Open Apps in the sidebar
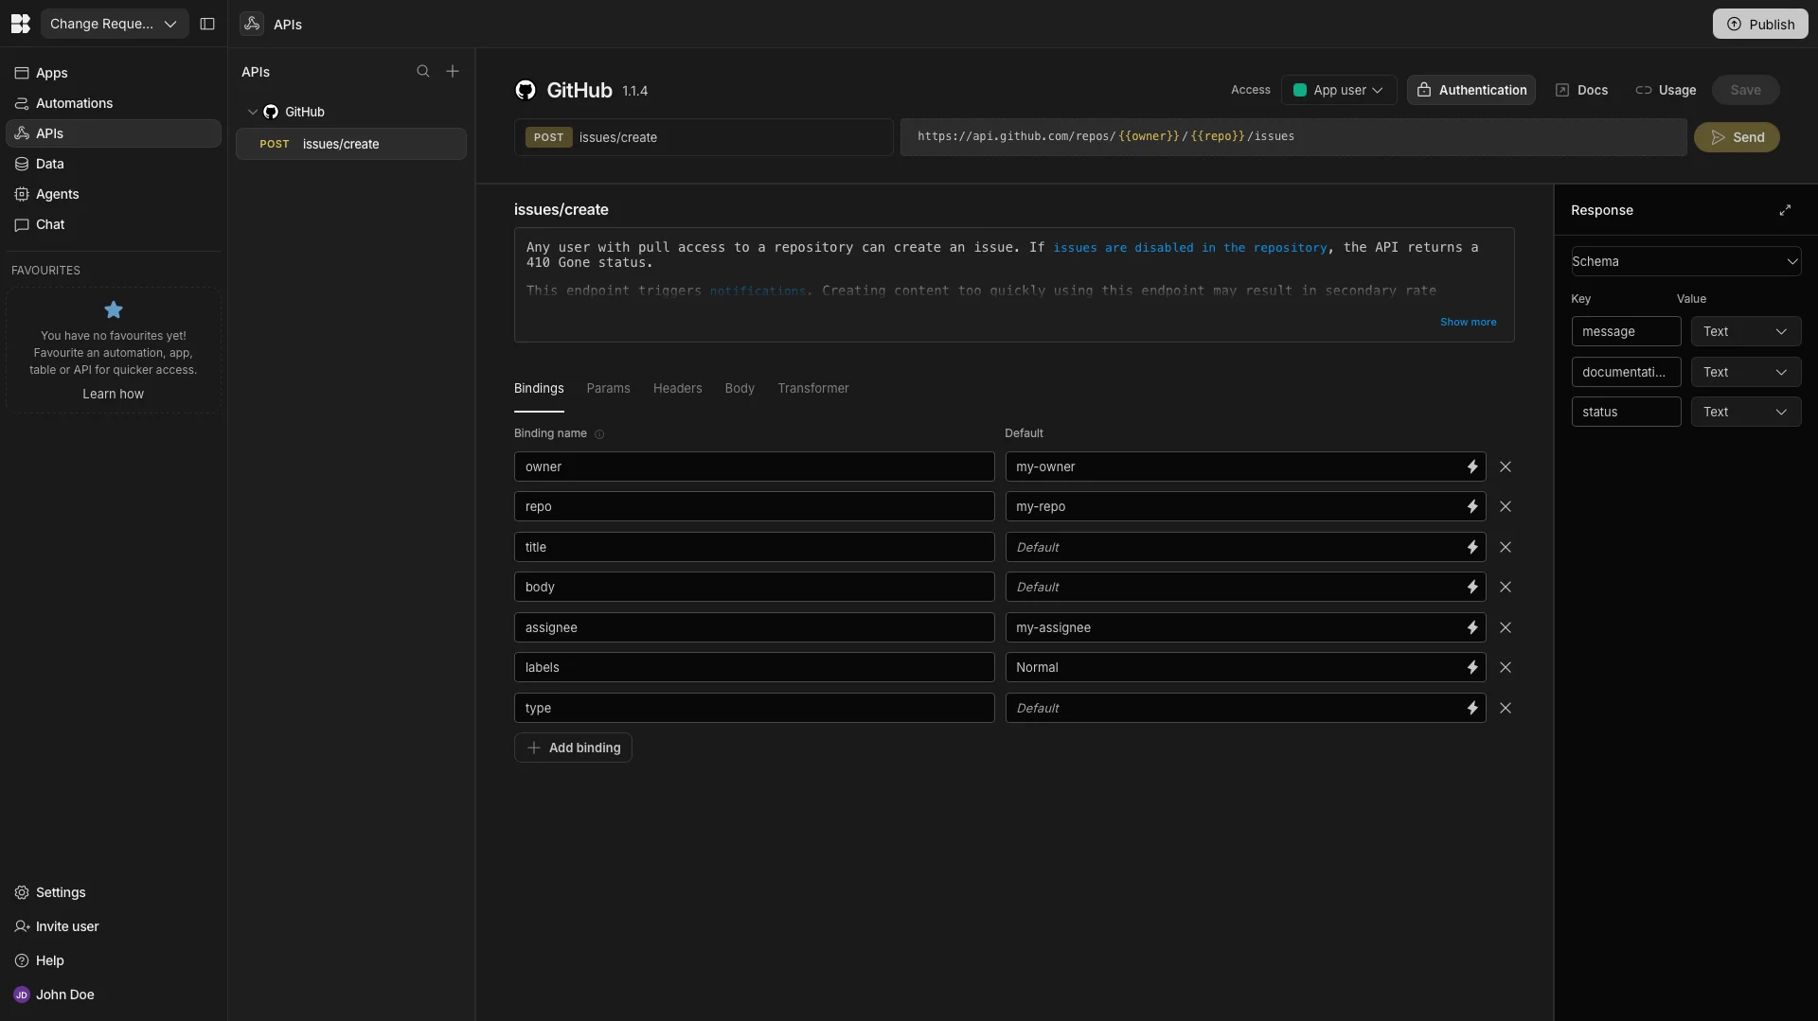The height and width of the screenshot is (1021, 1818). (x=114, y=73)
